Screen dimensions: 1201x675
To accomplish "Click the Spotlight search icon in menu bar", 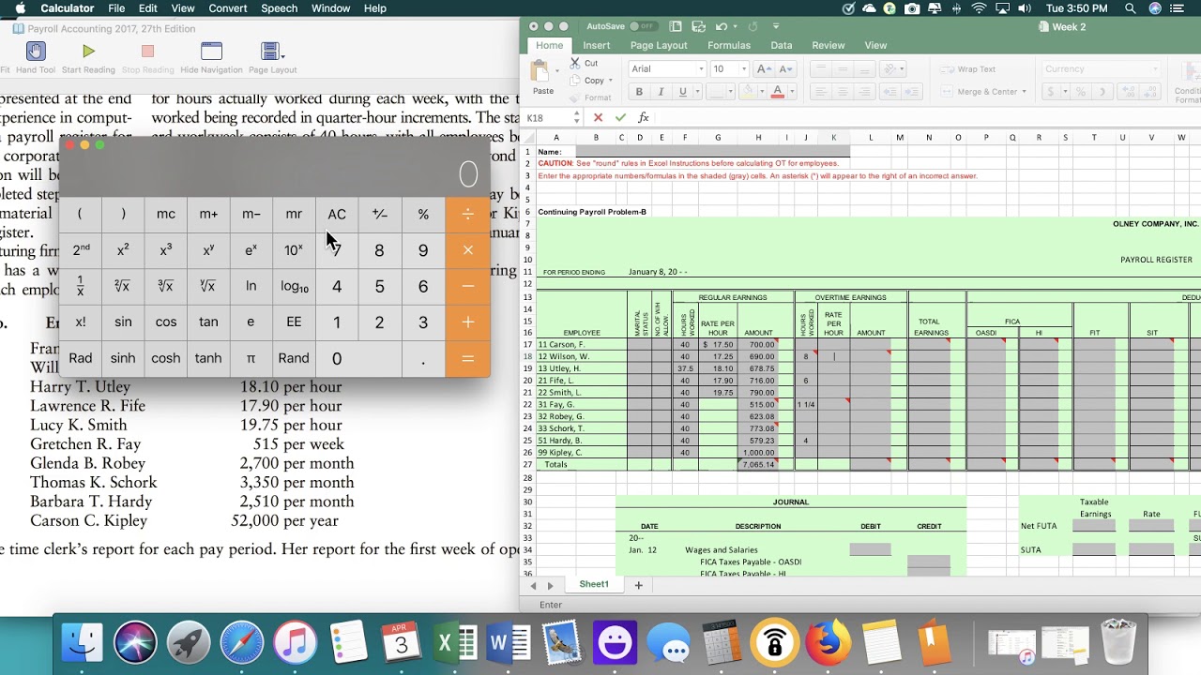I will click(x=1130, y=8).
